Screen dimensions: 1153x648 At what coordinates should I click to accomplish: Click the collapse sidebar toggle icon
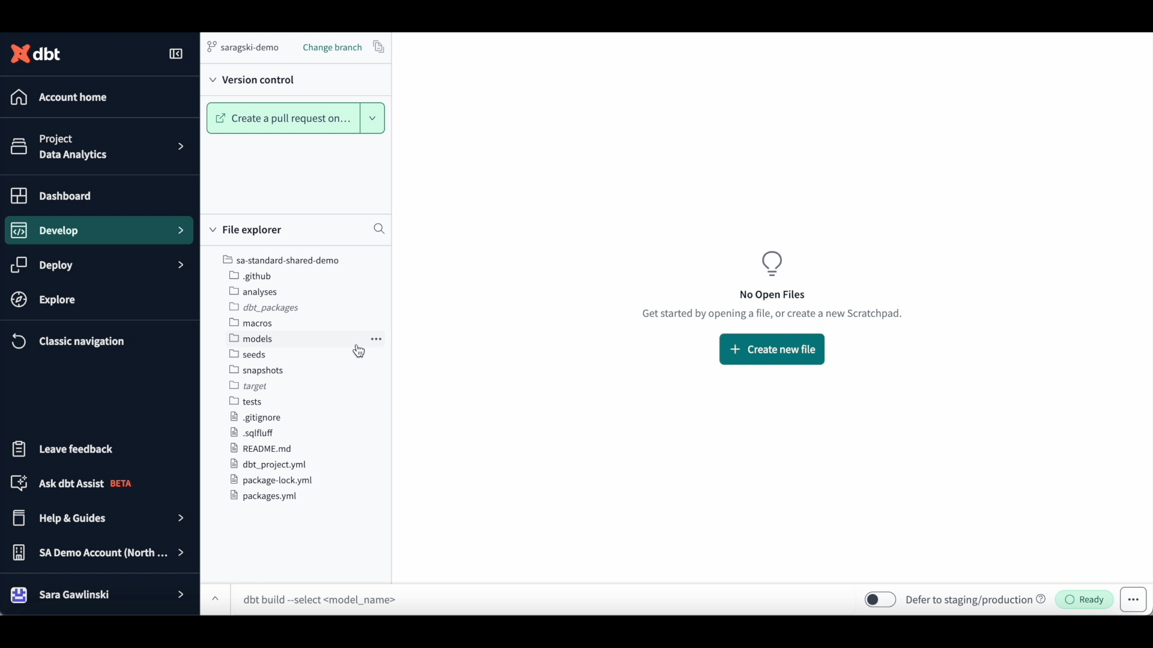pyautogui.click(x=176, y=54)
